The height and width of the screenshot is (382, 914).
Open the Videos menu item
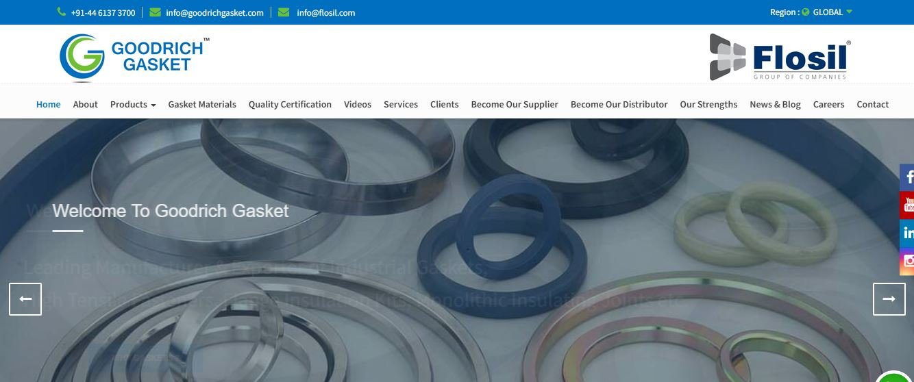pos(358,104)
